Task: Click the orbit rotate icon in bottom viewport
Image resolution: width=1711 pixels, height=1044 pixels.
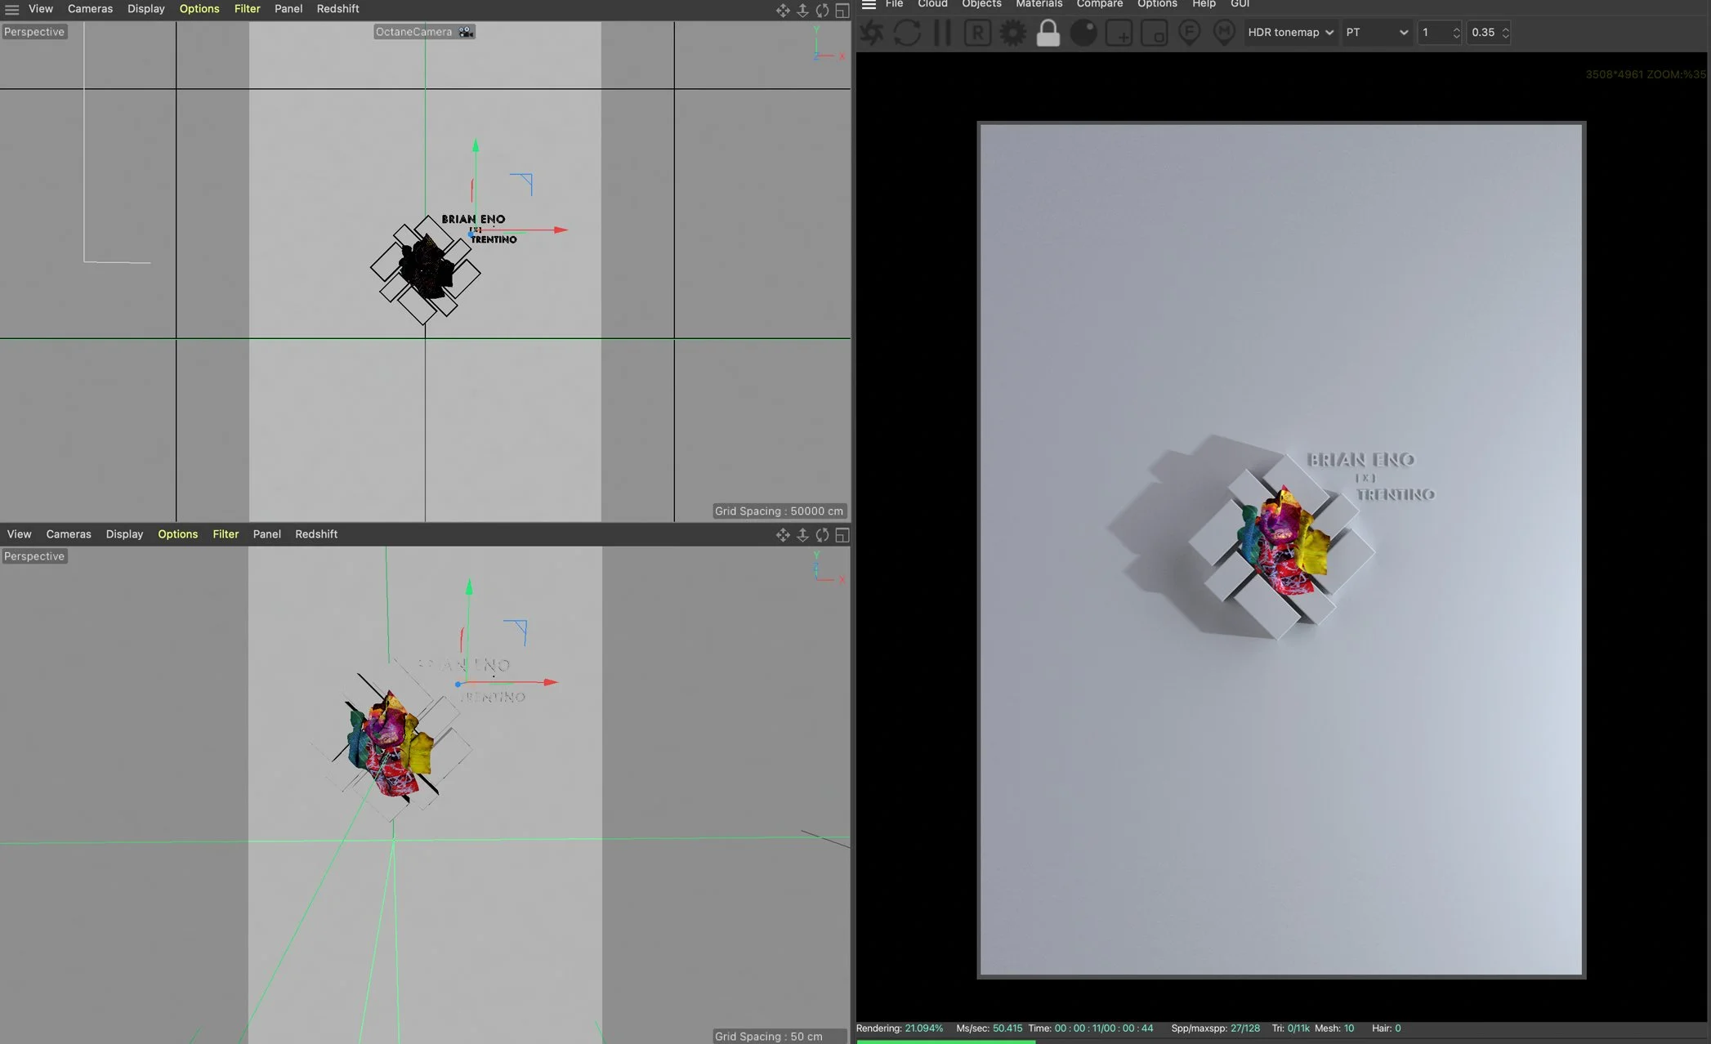Action: 822,534
